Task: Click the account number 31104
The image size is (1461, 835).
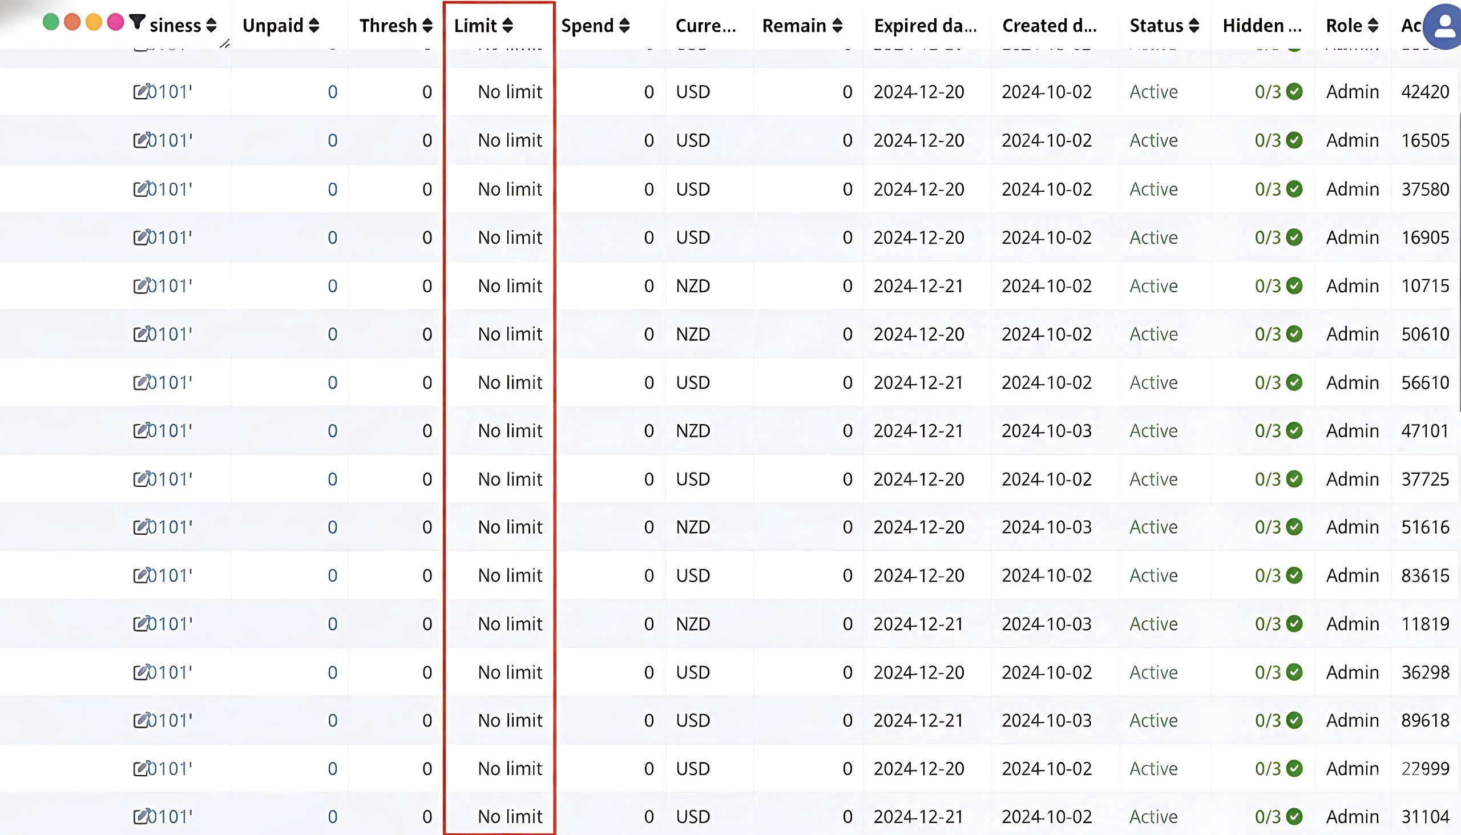Action: (x=1426, y=817)
